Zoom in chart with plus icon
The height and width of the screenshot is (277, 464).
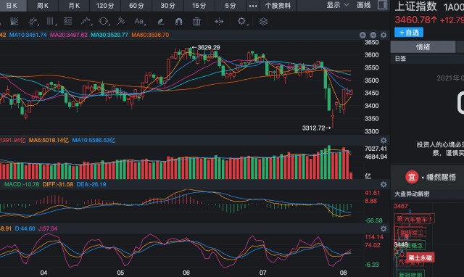(x=362, y=35)
